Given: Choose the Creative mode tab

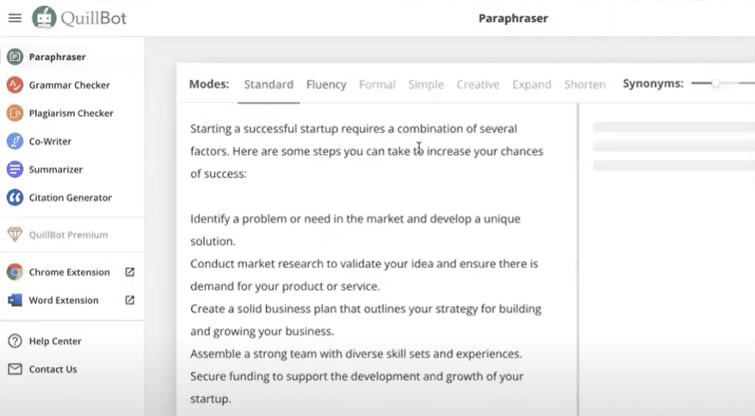Looking at the screenshot, I should click(x=478, y=84).
